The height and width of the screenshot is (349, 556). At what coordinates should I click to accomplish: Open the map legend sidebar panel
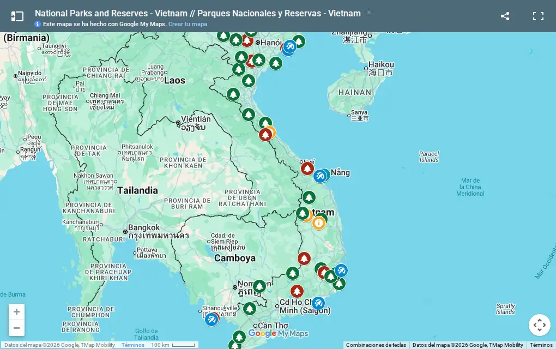(17, 16)
